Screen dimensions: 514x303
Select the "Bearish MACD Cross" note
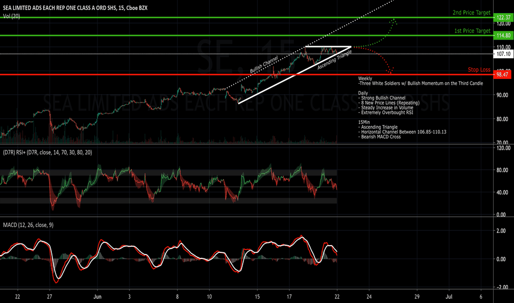tap(379, 137)
